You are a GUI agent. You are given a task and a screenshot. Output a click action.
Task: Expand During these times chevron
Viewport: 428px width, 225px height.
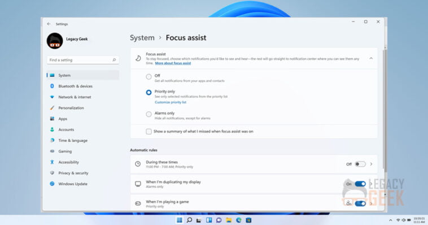pyautogui.click(x=371, y=164)
